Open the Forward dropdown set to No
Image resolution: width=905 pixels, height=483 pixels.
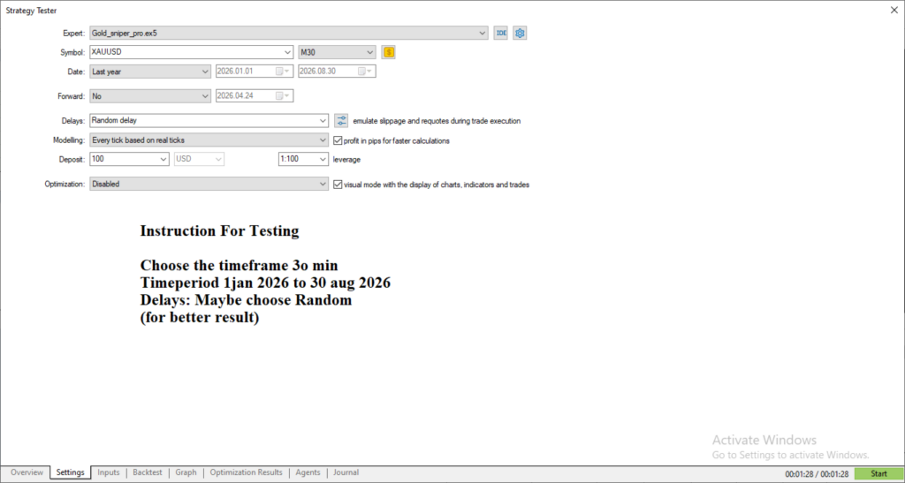150,96
